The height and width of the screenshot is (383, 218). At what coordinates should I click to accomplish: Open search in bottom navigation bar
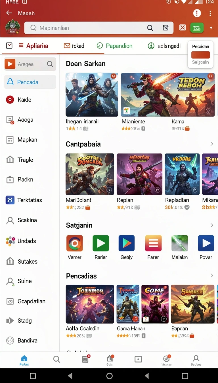click(x=57, y=359)
